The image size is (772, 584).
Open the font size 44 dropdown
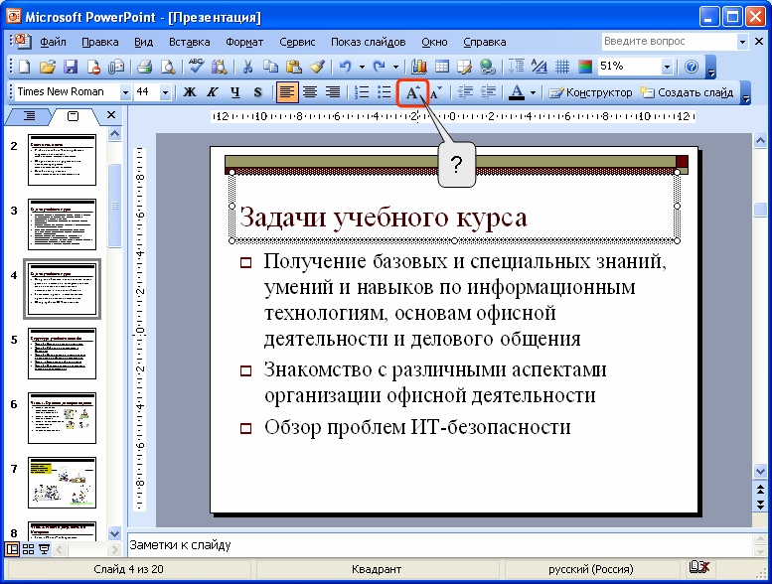(165, 92)
